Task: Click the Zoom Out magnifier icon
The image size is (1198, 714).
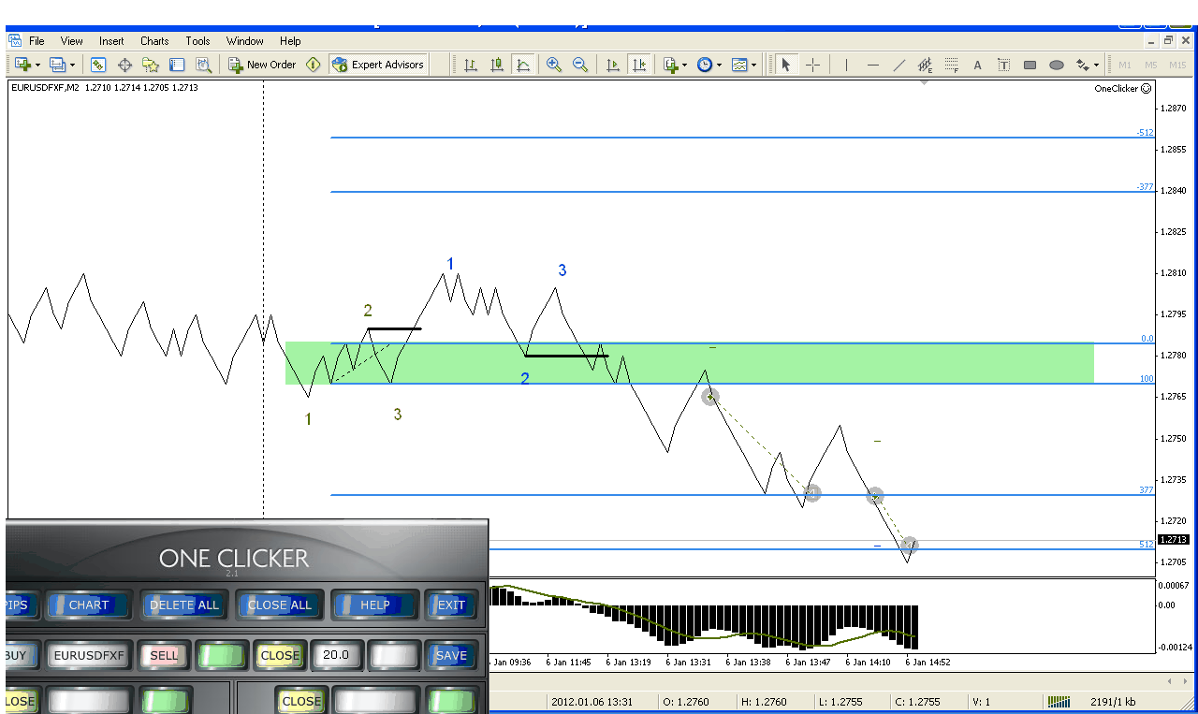Action: 579,65
